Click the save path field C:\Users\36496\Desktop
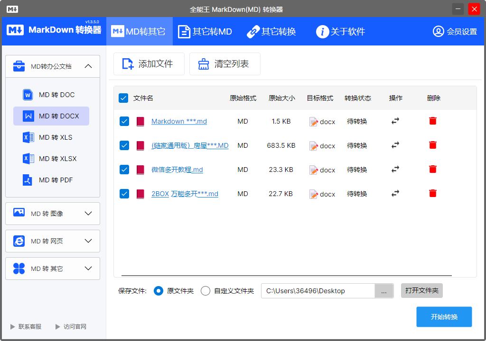This screenshot has width=486, height=341. [x=318, y=291]
